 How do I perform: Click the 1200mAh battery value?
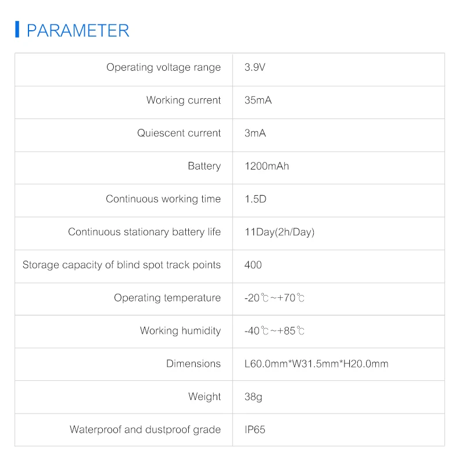pyautogui.click(x=267, y=166)
